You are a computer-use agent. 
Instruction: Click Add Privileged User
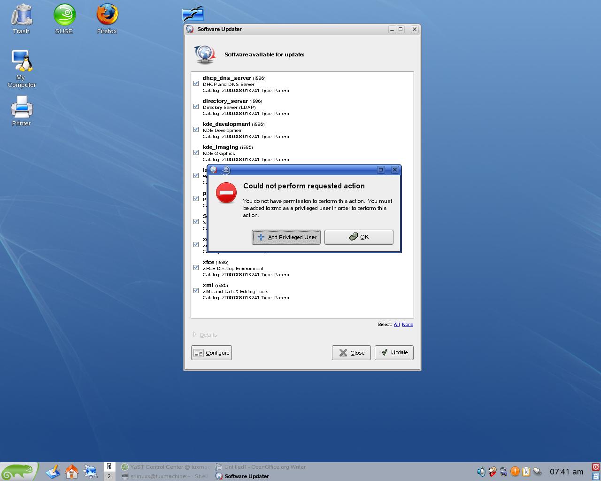click(x=286, y=237)
